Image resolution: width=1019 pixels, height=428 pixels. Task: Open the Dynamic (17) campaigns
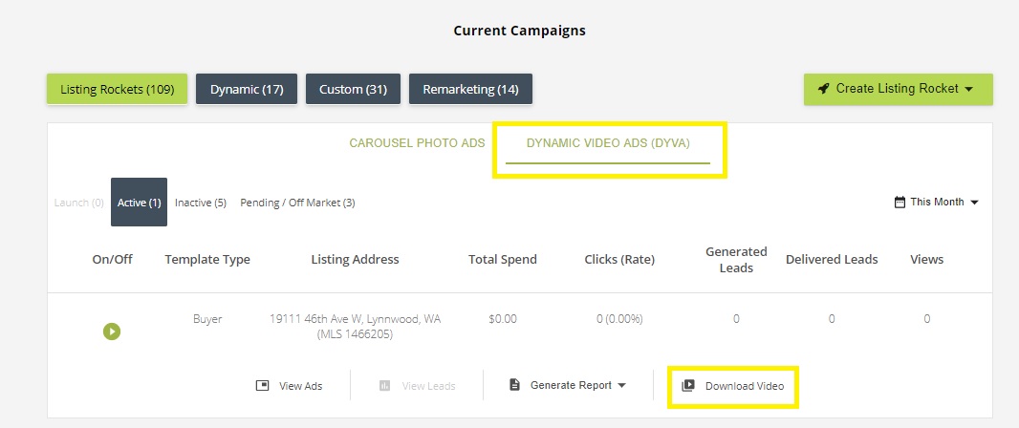click(247, 90)
